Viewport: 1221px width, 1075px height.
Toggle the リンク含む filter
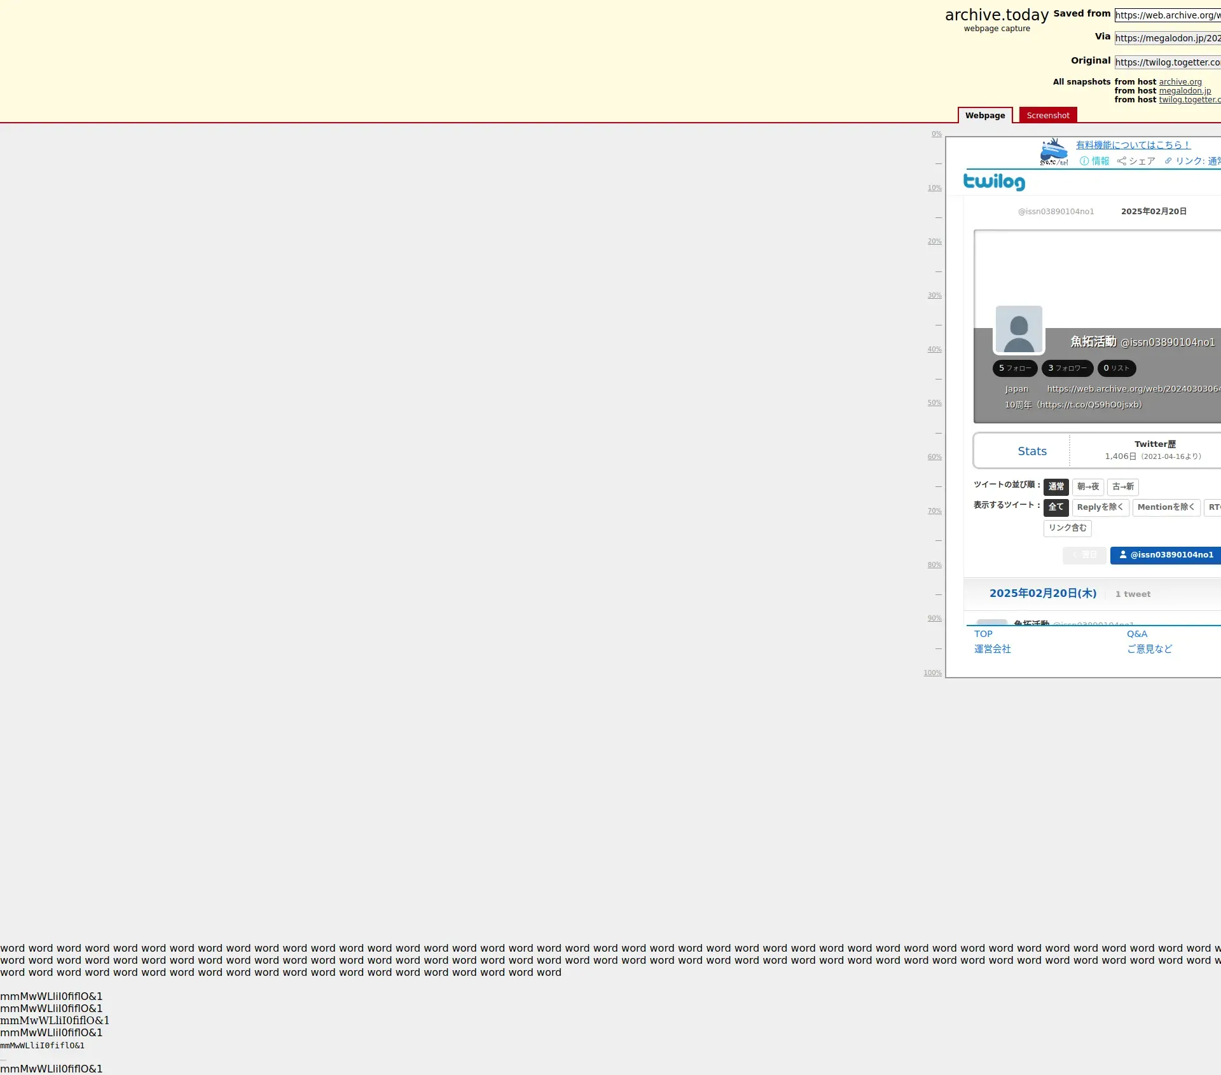coord(1067,528)
